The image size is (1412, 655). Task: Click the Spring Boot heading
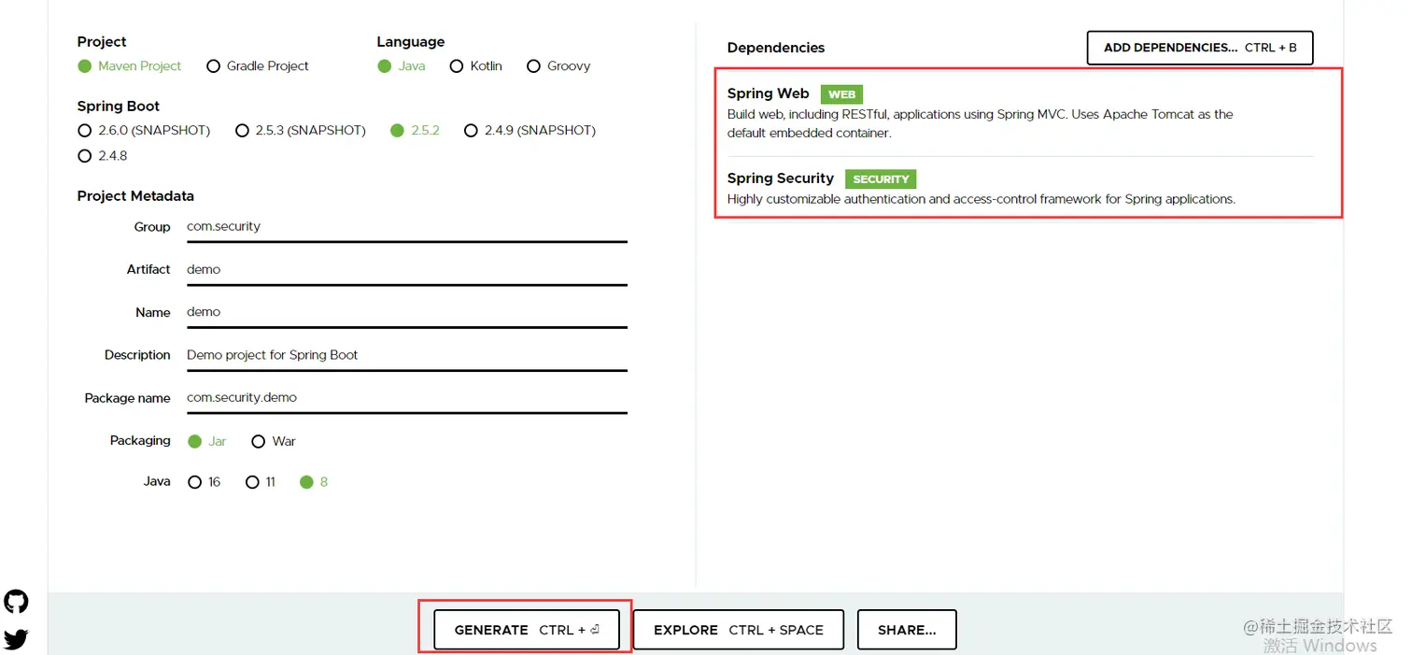pyautogui.click(x=119, y=107)
